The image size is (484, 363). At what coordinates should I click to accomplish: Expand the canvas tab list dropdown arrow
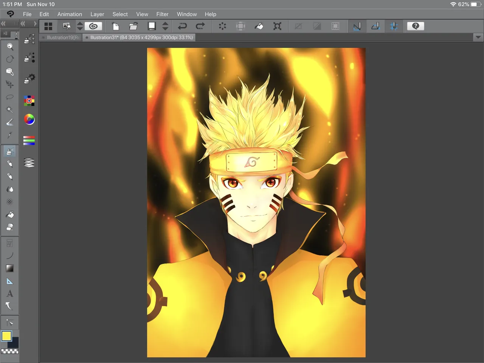point(478,37)
